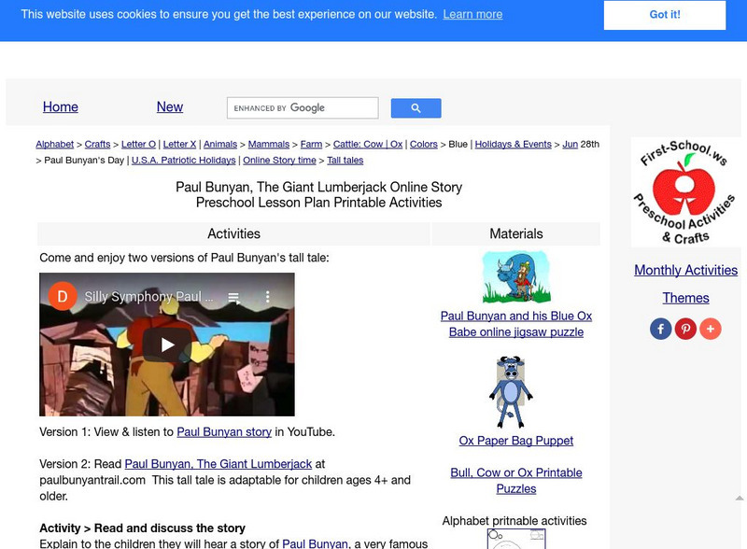
Task: Click the Paul Bunyan link in activity text
Action: (315, 543)
